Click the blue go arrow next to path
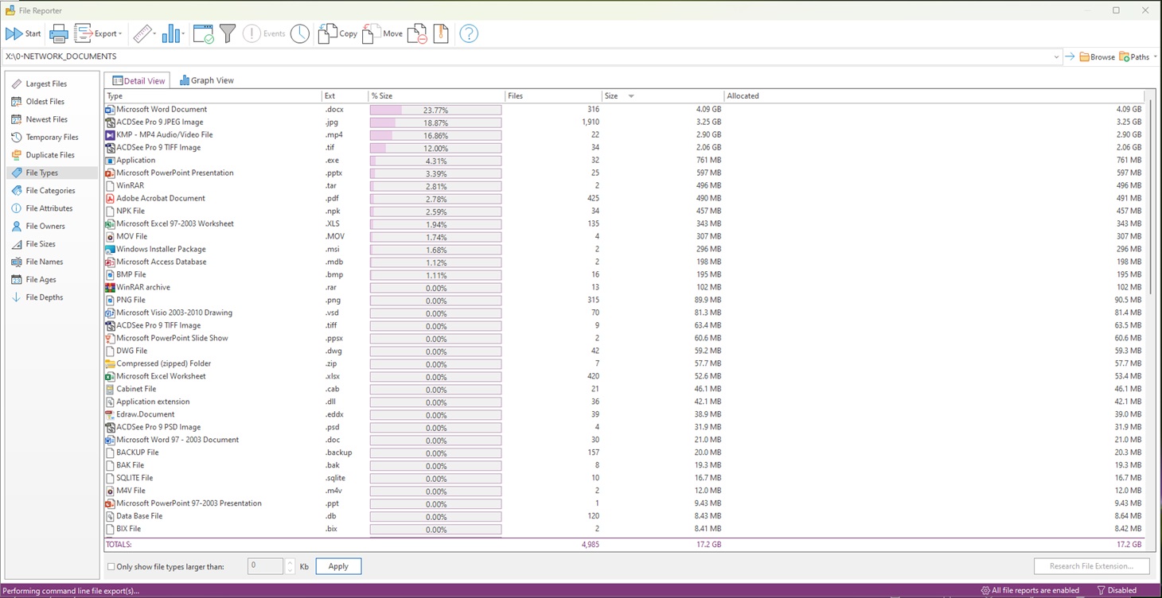This screenshot has height=598, width=1162. pyautogui.click(x=1070, y=56)
